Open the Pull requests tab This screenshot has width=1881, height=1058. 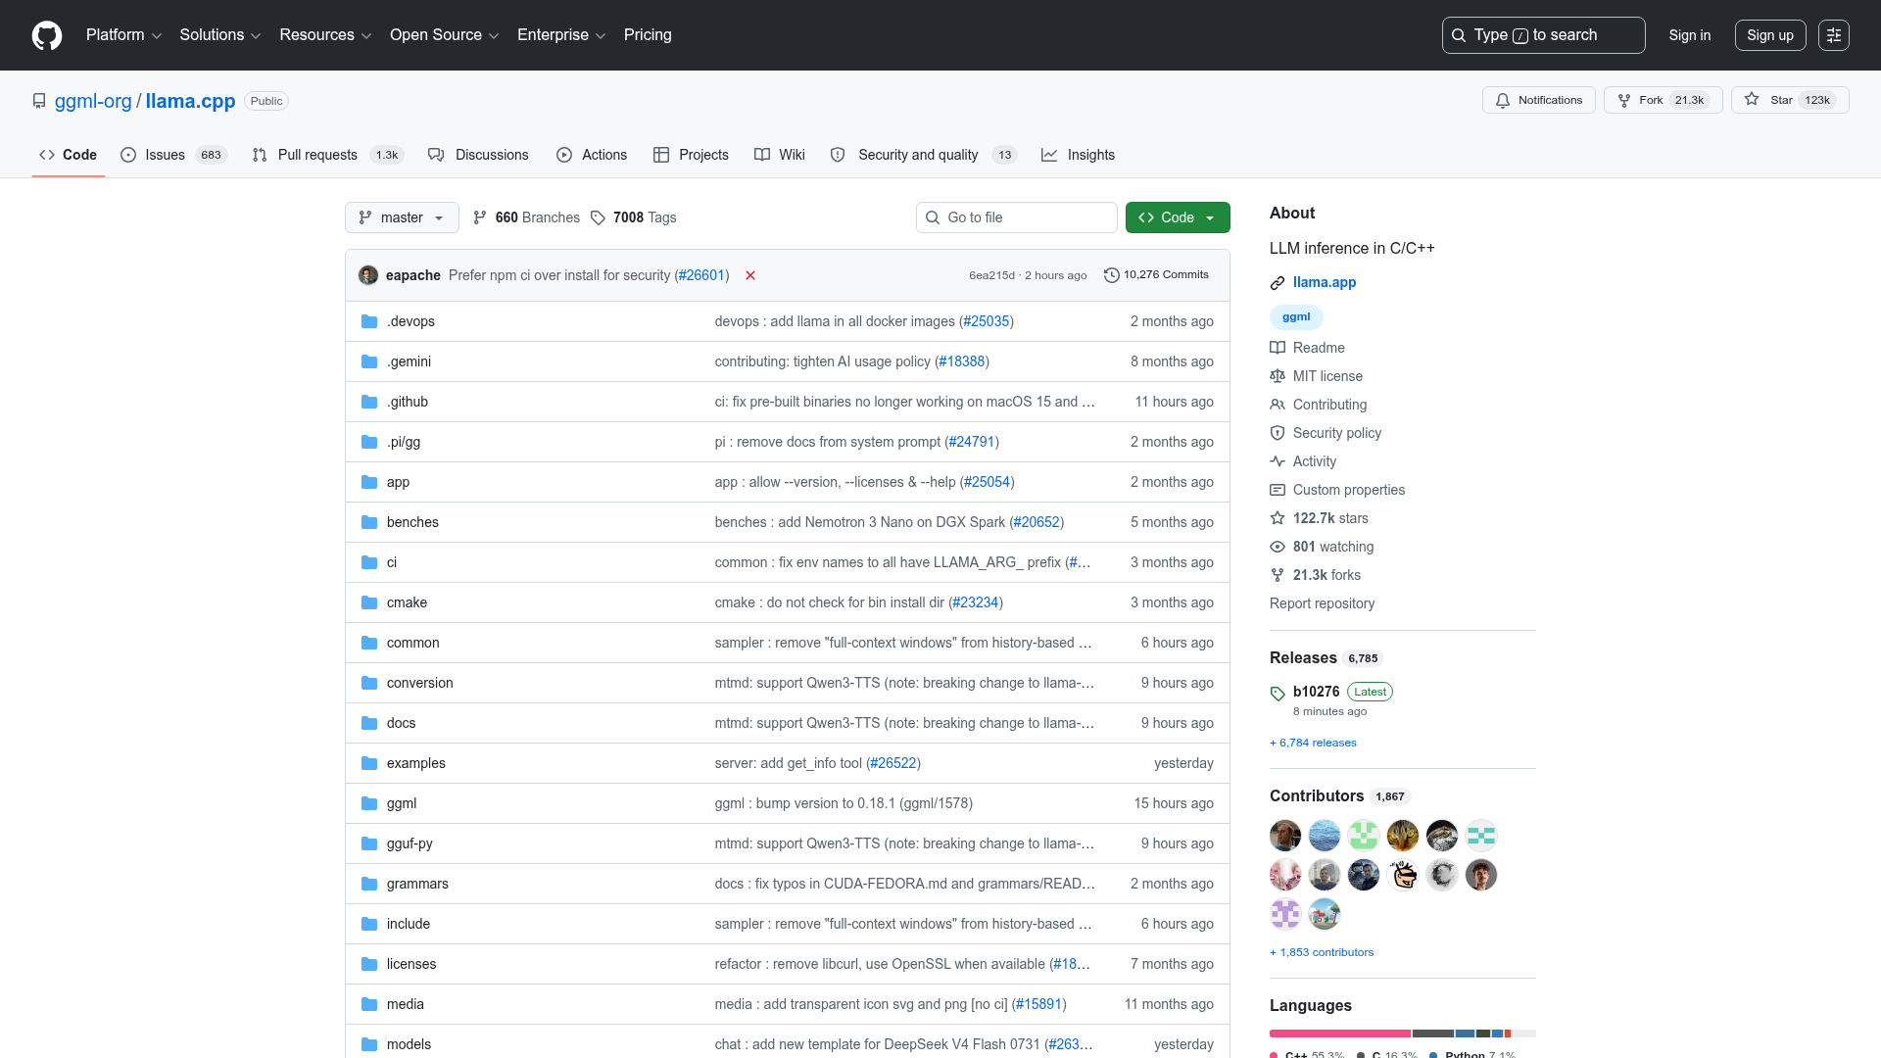click(327, 155)
